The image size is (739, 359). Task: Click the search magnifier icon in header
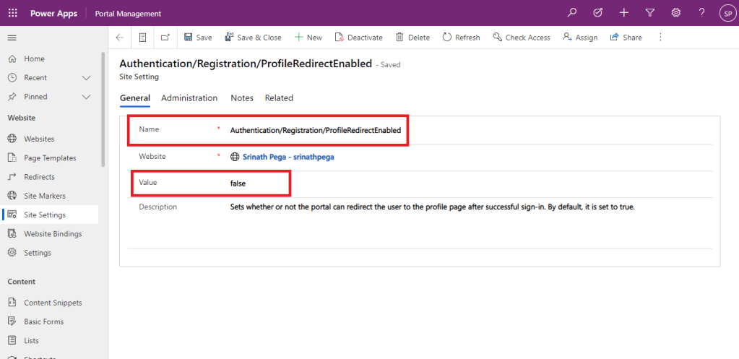pos(572,13)
